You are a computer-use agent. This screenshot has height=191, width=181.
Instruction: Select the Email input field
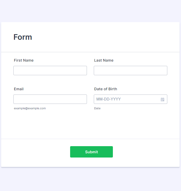pos(50,99)
